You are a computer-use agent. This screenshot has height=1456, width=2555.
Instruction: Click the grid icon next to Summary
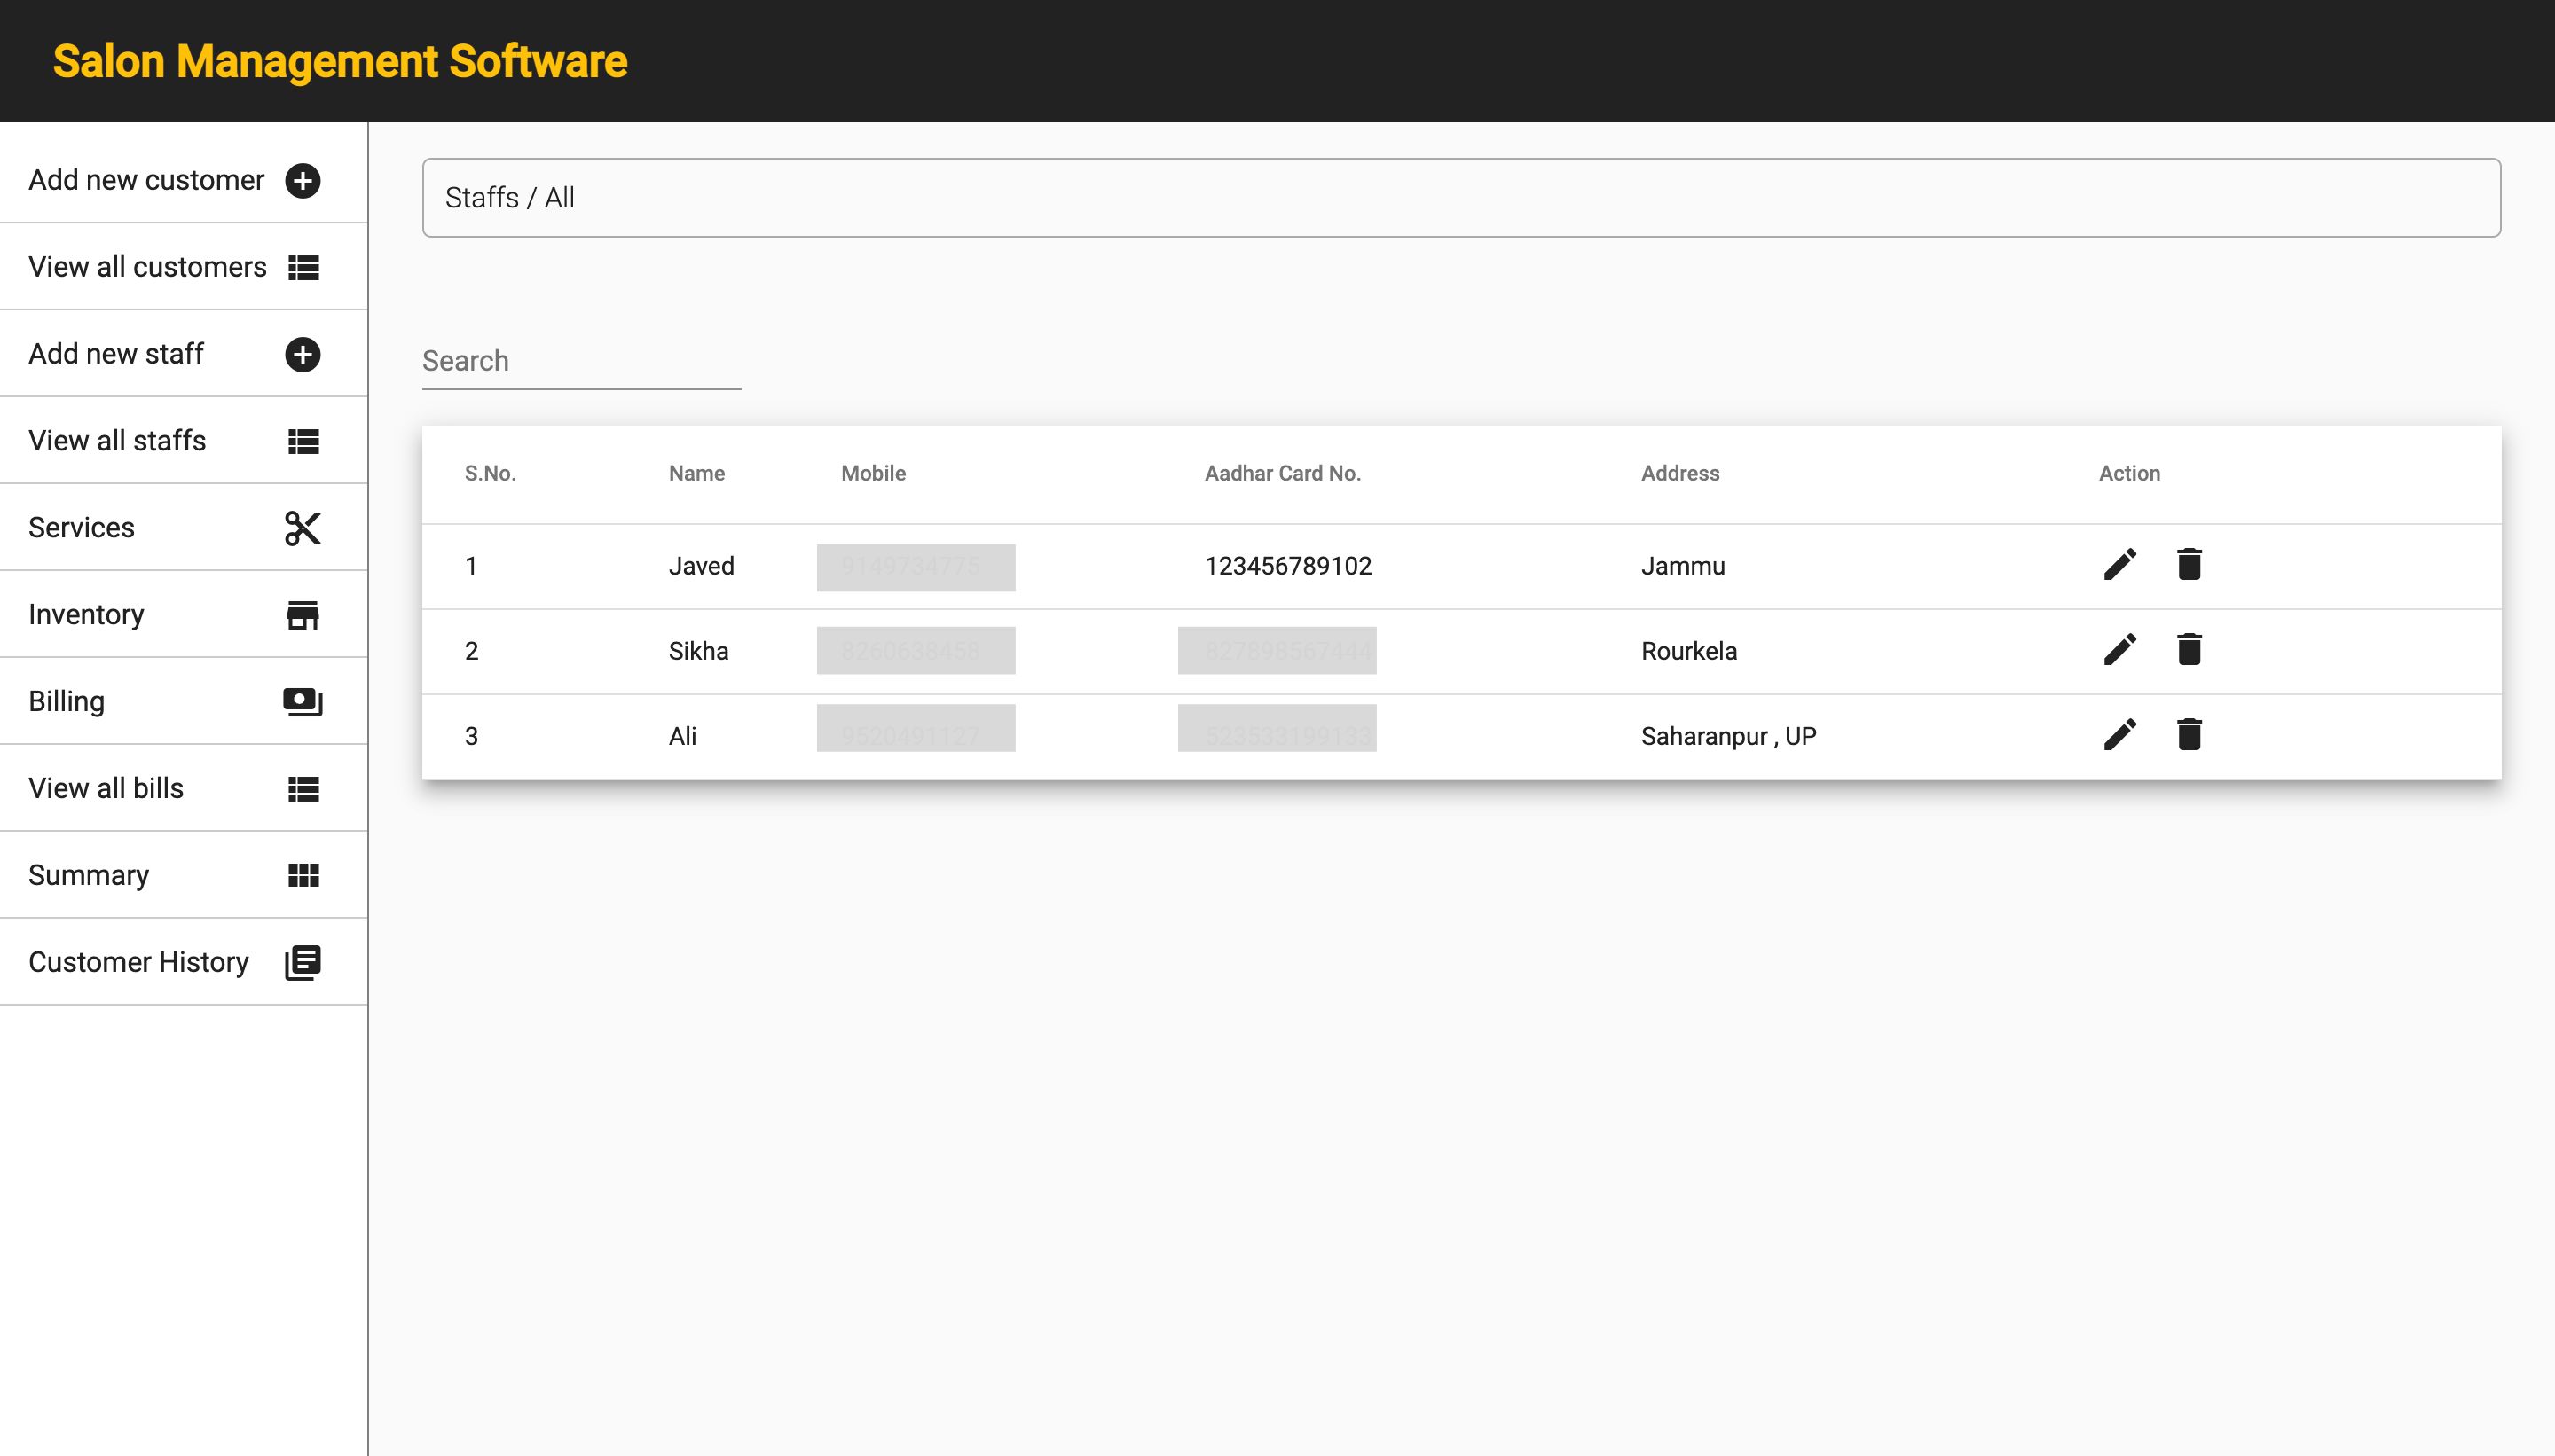(303, 876)
